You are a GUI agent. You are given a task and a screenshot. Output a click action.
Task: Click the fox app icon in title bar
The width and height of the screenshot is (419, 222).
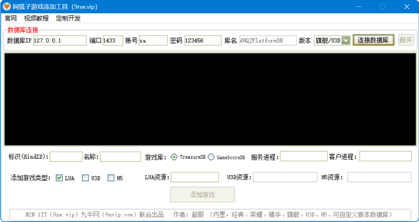pos(6,6)
